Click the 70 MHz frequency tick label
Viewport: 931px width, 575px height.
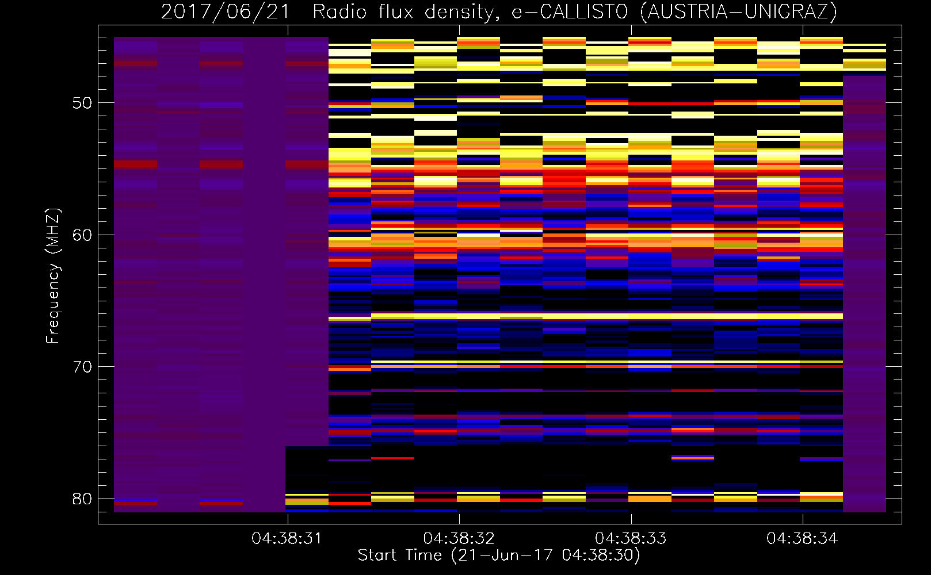82,367
